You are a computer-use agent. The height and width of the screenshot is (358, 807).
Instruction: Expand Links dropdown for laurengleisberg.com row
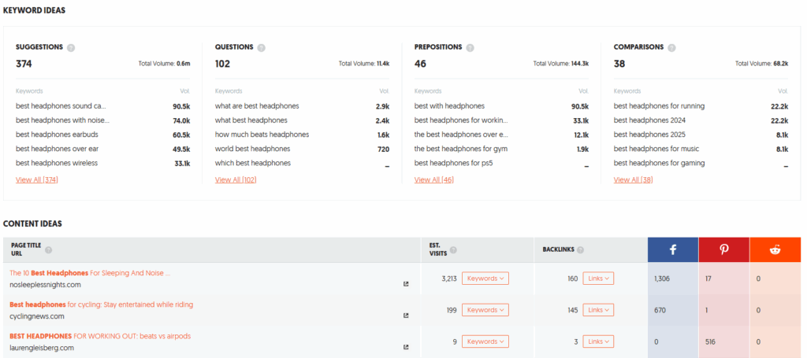[x=598, y=341]
